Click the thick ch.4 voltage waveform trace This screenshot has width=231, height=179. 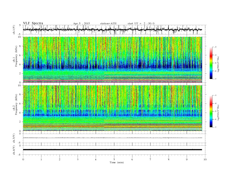[112, 150]
